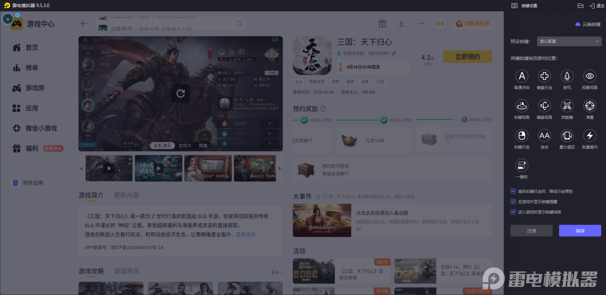Screen dimensions: 606x295
Task: Select the 批量操作 lightning icon
Action: coord(590,135)
